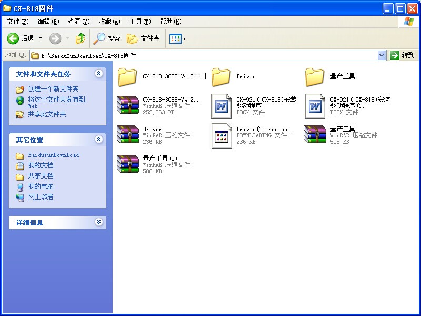
Task: Maximize the CX-818固件 window
Action: tap(400, 9)
